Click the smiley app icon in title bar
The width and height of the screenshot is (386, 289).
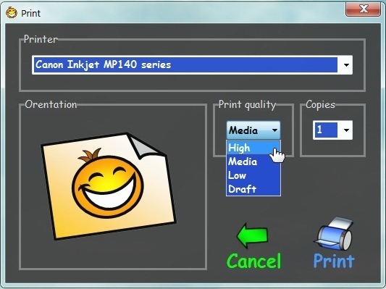point(12,12)
